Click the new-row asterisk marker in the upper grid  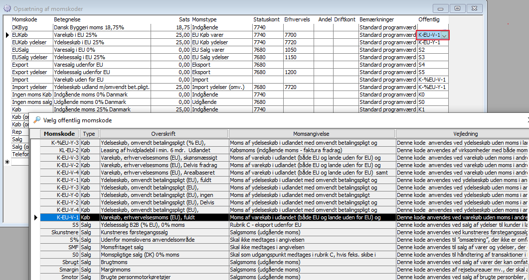pyautogui.click(x=7, y=162)
